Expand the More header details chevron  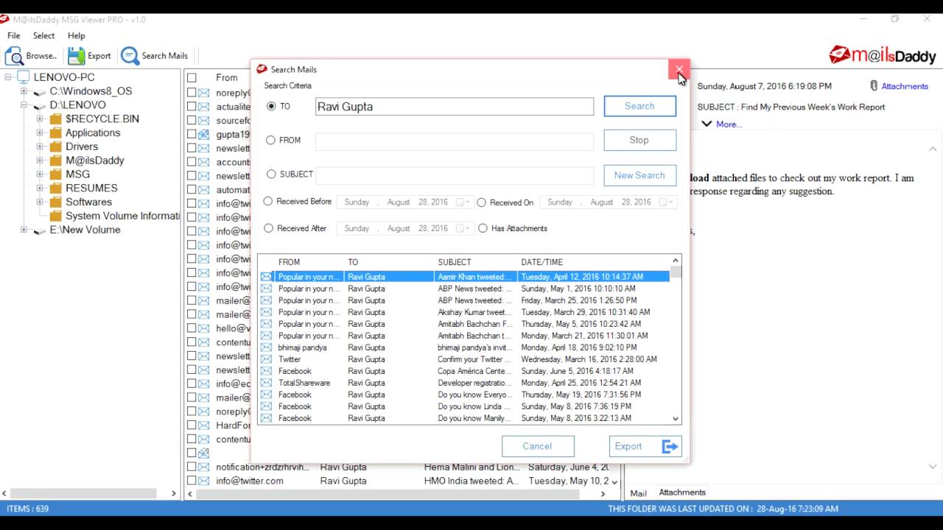tap(707, 124)
